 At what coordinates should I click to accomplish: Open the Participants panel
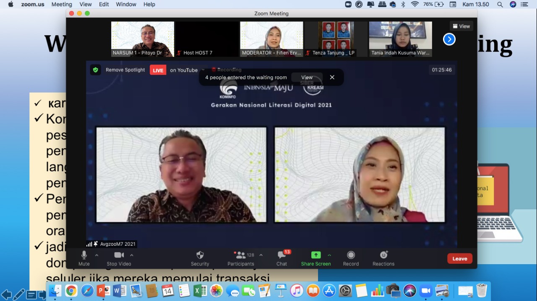[x=240, y=255]
